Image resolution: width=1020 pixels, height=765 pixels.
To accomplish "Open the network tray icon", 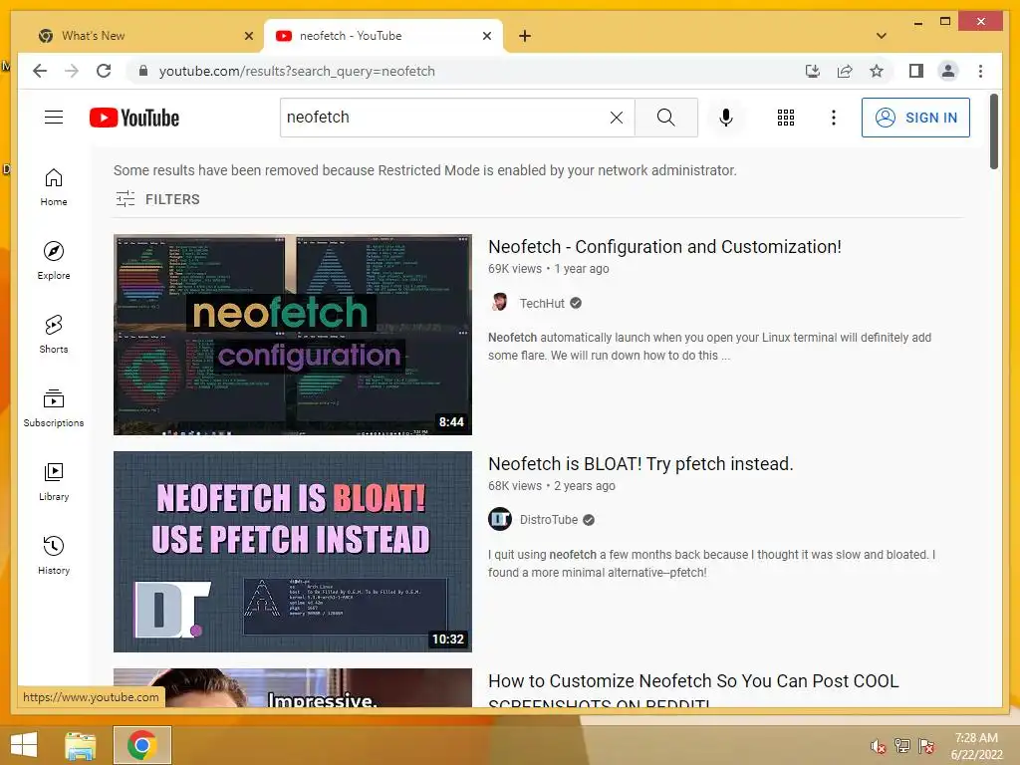I will [x=902, y=746].
